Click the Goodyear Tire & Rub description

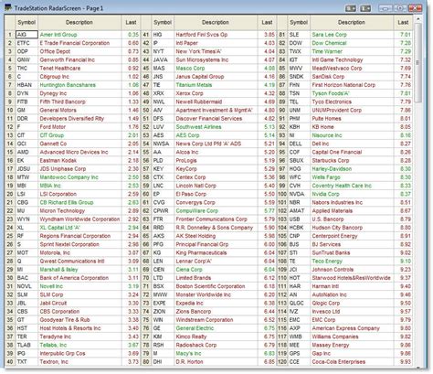(x=65, y=320)
